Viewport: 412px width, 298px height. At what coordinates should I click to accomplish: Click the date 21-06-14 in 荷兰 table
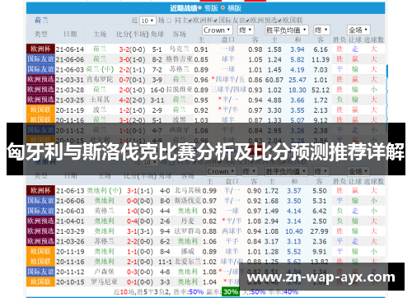[x=70, y=49]
